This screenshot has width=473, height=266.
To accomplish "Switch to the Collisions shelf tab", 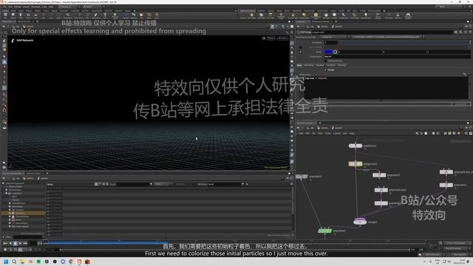I will pyautogui.click(x=261, y=11).
